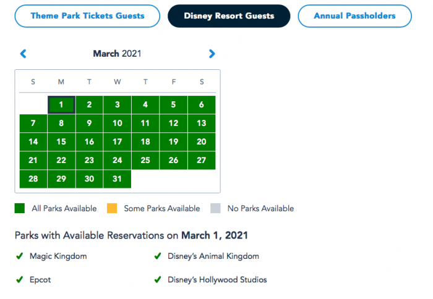Click the green All Parks Available swatch
Viewport: 433px width, 299px height.
point(20,208)
